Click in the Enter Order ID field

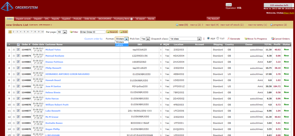[x=93, y=32]
